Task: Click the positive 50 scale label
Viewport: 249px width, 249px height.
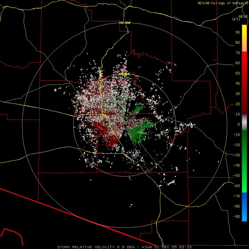Action: point(238,73)
